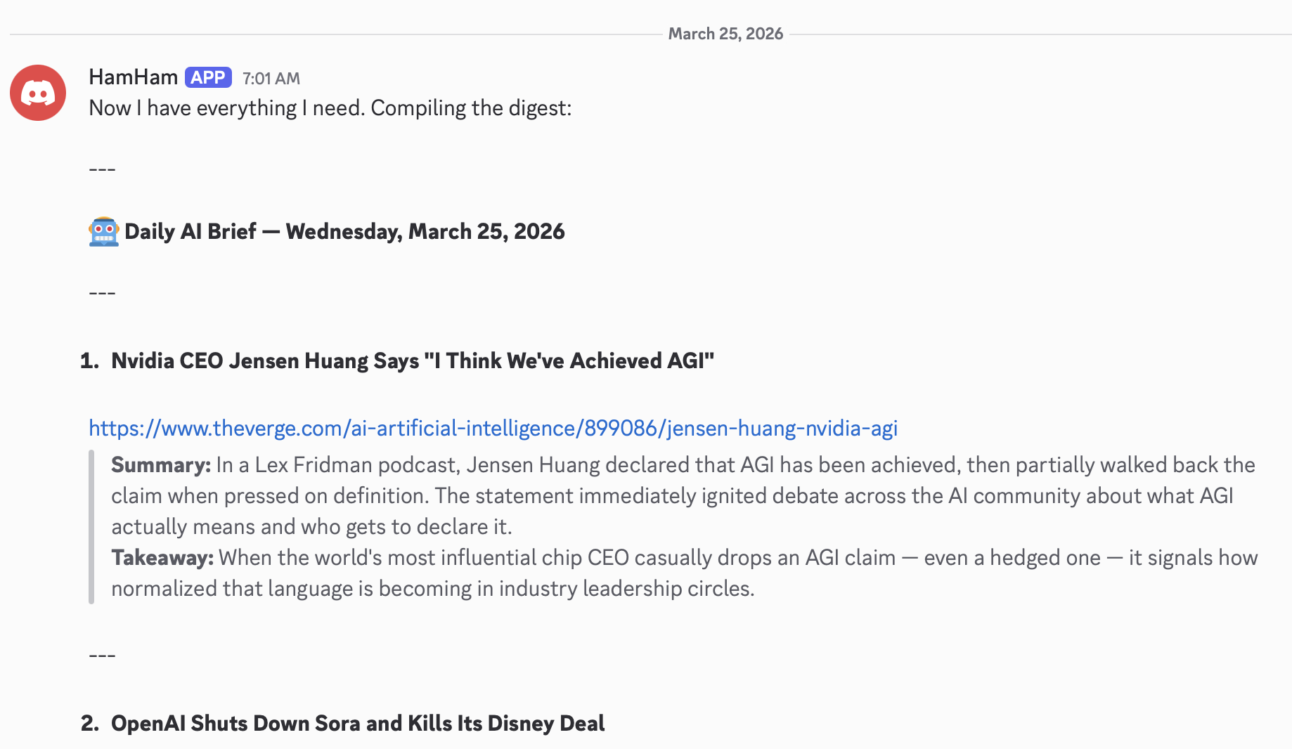Open The Verge Jensen Huang article link
Viewport: 1292px width, 749px height.
coord(493,428)
